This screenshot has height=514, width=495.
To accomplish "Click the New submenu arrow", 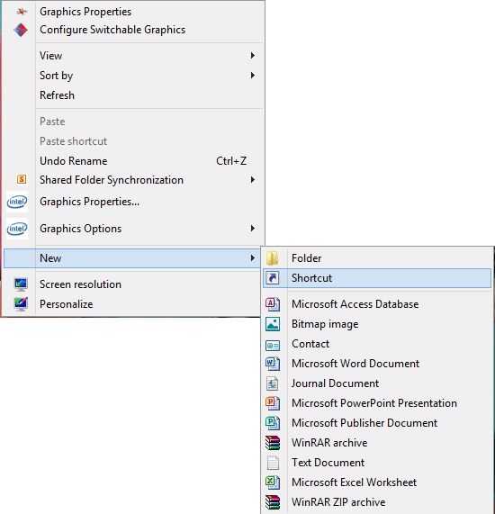I will tap(252, 258).
